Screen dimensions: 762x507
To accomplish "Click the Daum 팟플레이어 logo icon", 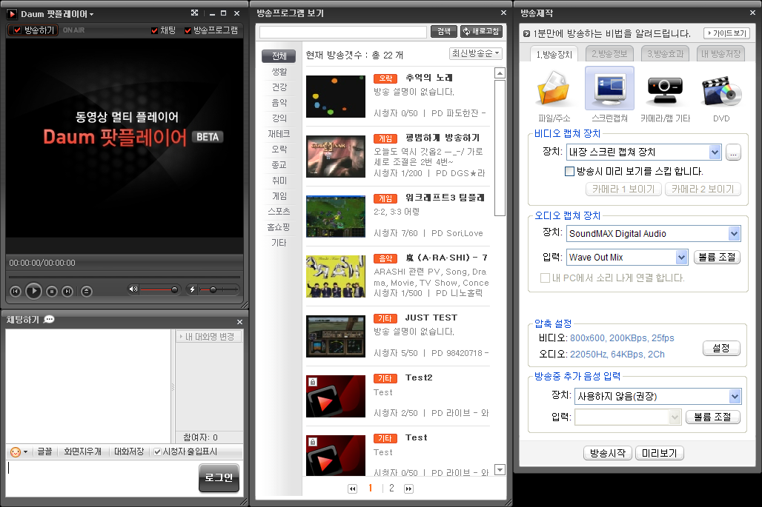I will 12,14.
